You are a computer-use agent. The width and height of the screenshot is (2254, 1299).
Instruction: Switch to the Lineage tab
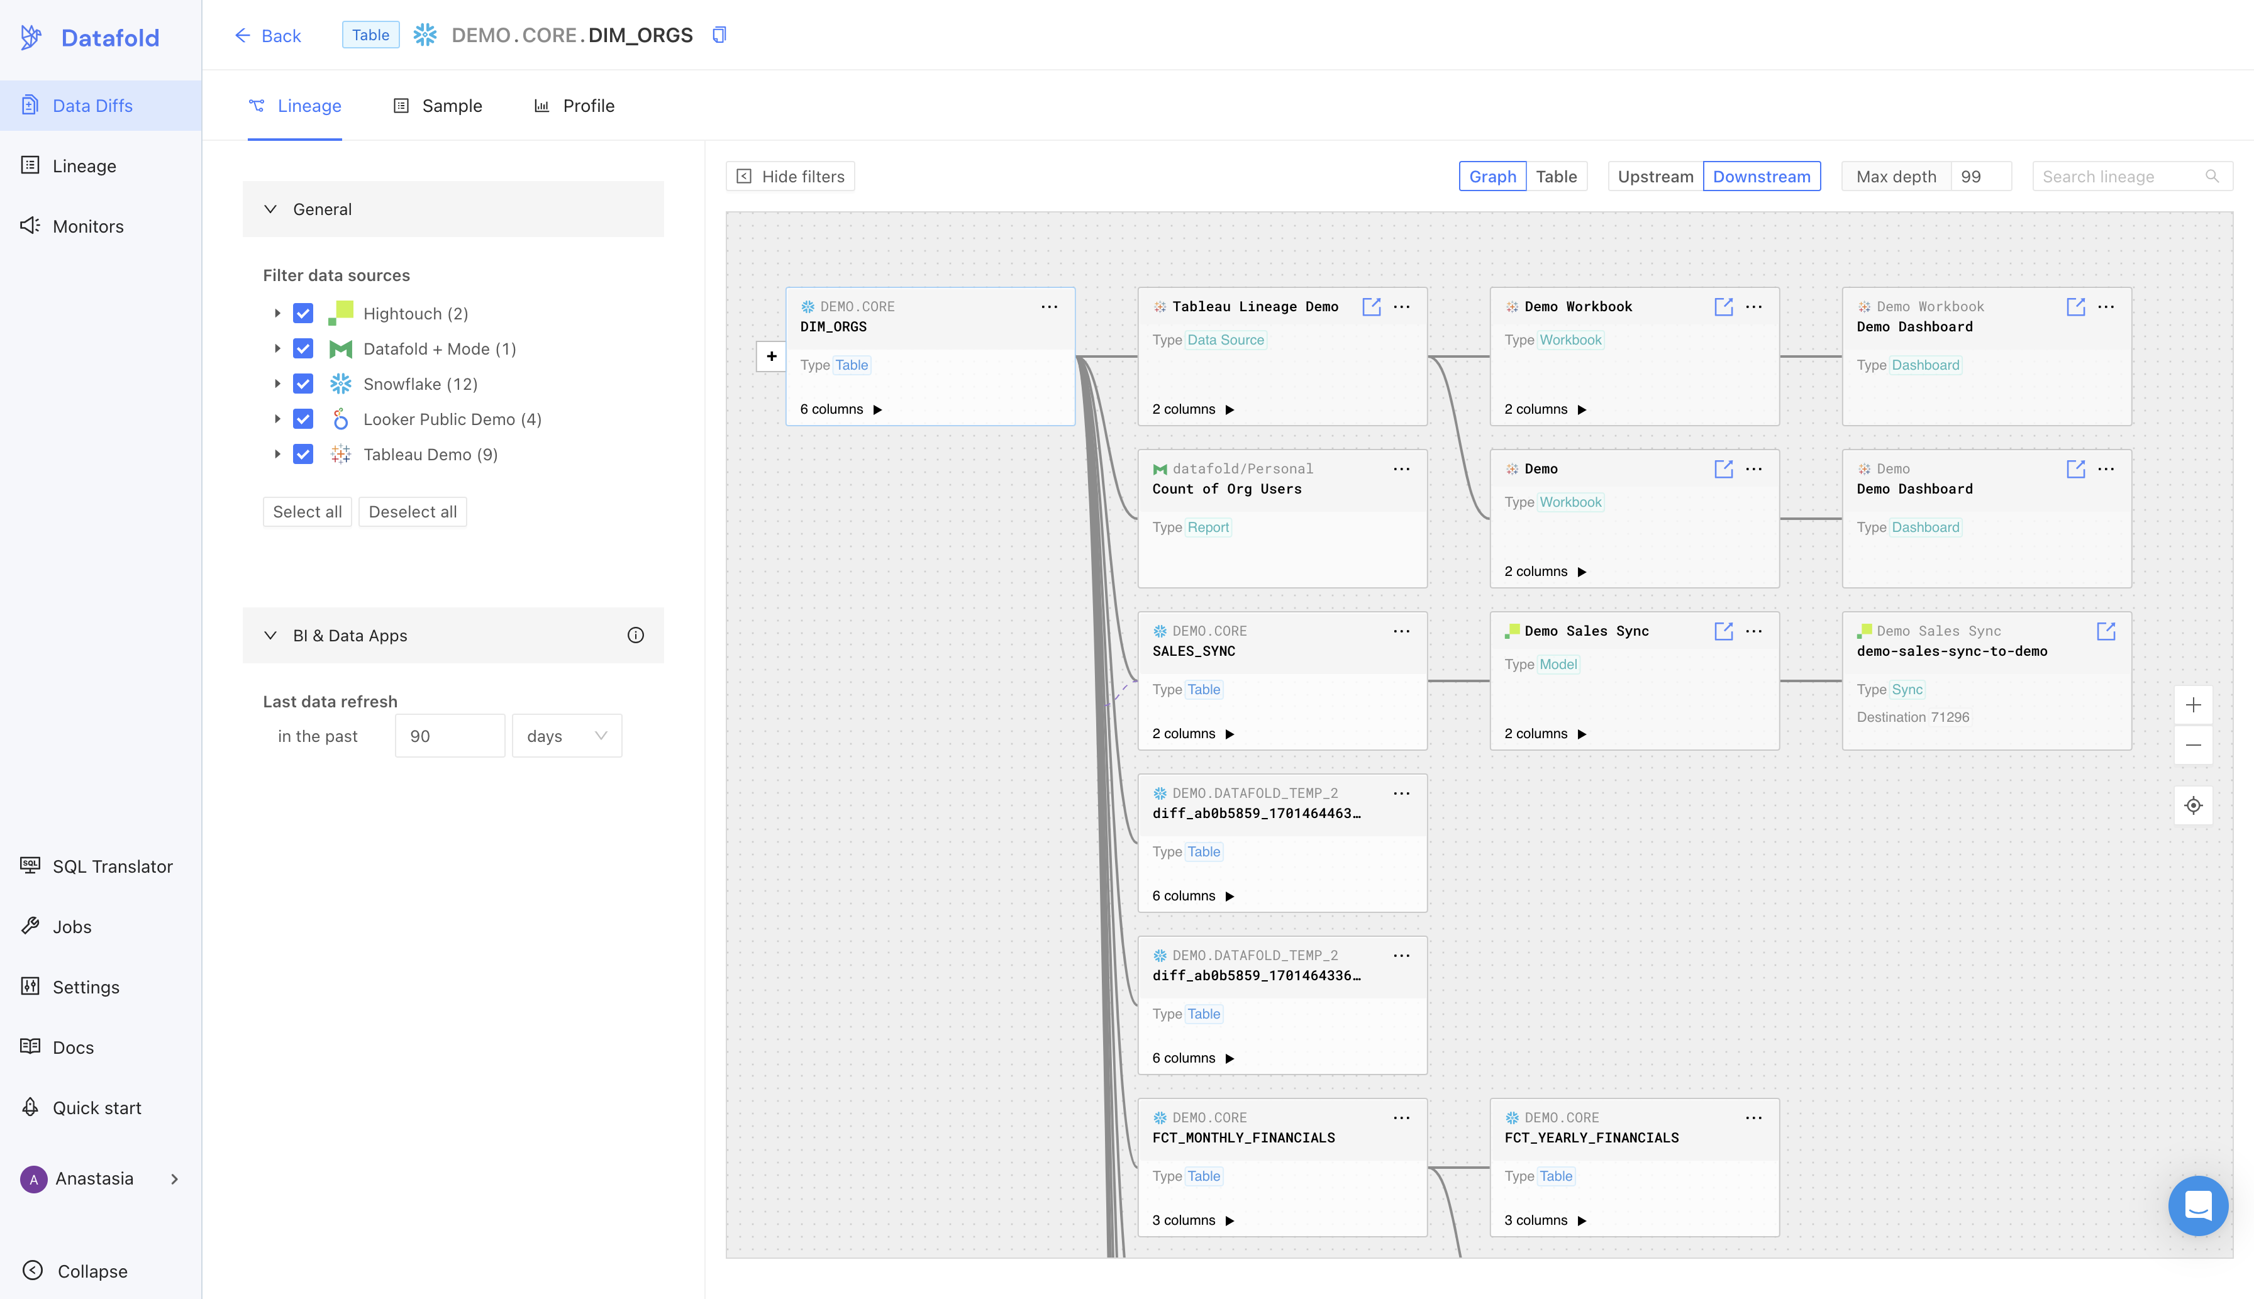294,105
